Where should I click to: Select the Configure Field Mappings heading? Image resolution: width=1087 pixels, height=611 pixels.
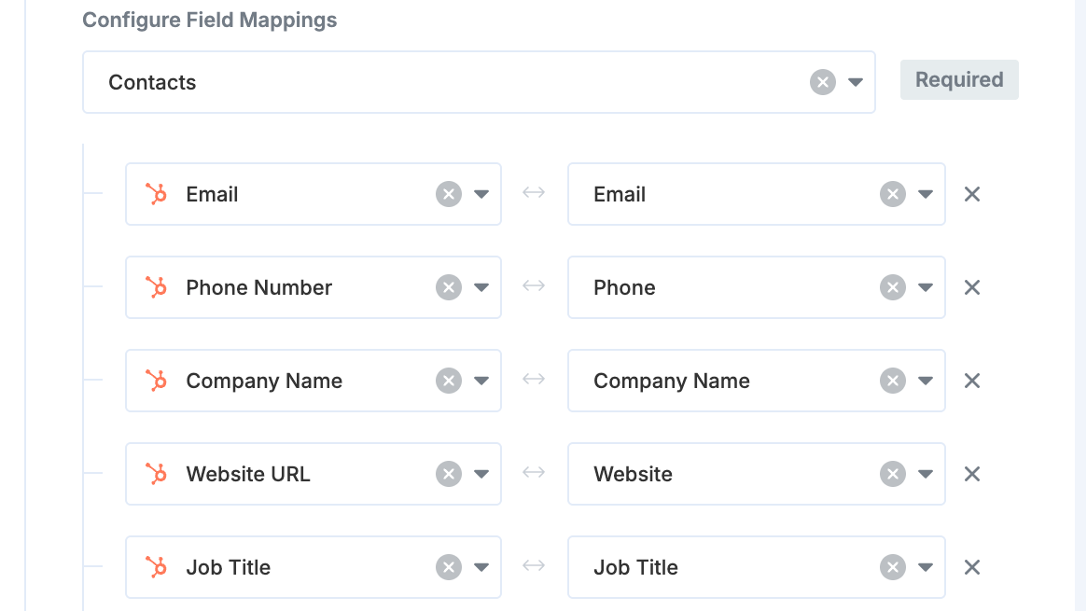click(209, 20)
